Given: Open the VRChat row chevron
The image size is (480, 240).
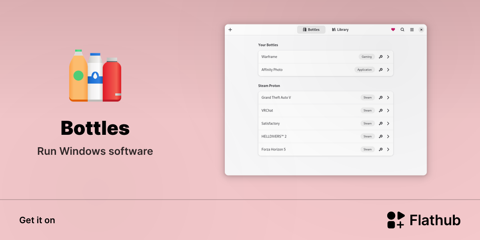Looking at the screenshot, I should coord(388,110).
